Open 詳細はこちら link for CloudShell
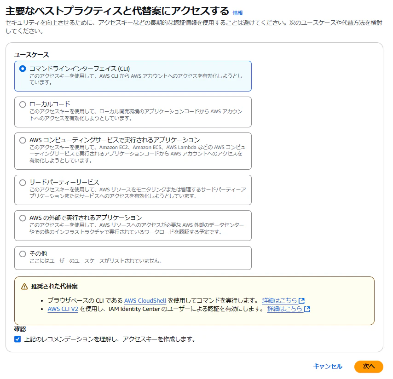Screen dimensions: 393x379 pyautogui.click(x=279, y=301)
